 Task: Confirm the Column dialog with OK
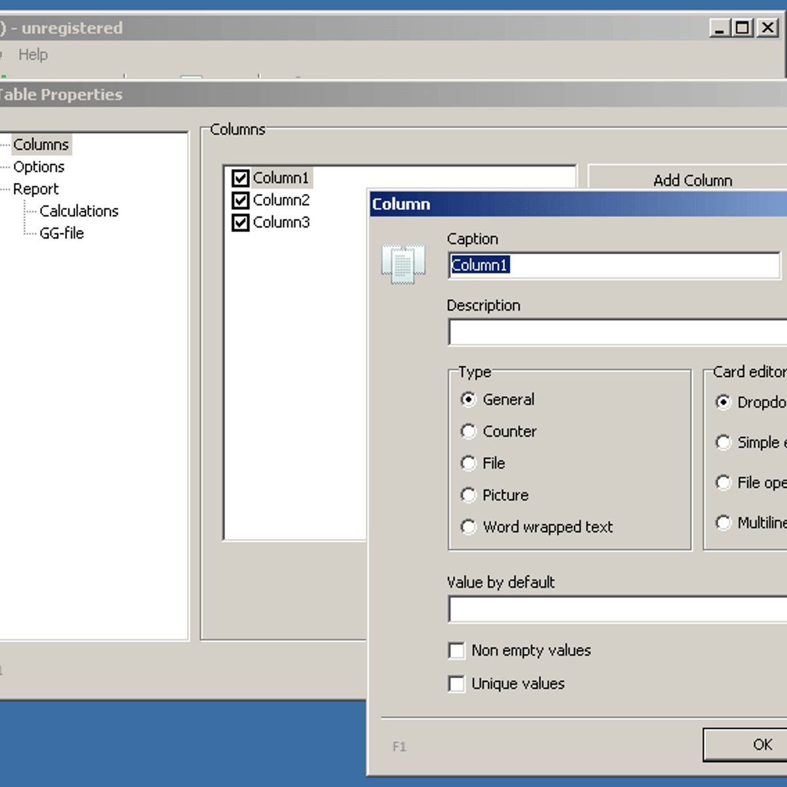pos(746,745)
